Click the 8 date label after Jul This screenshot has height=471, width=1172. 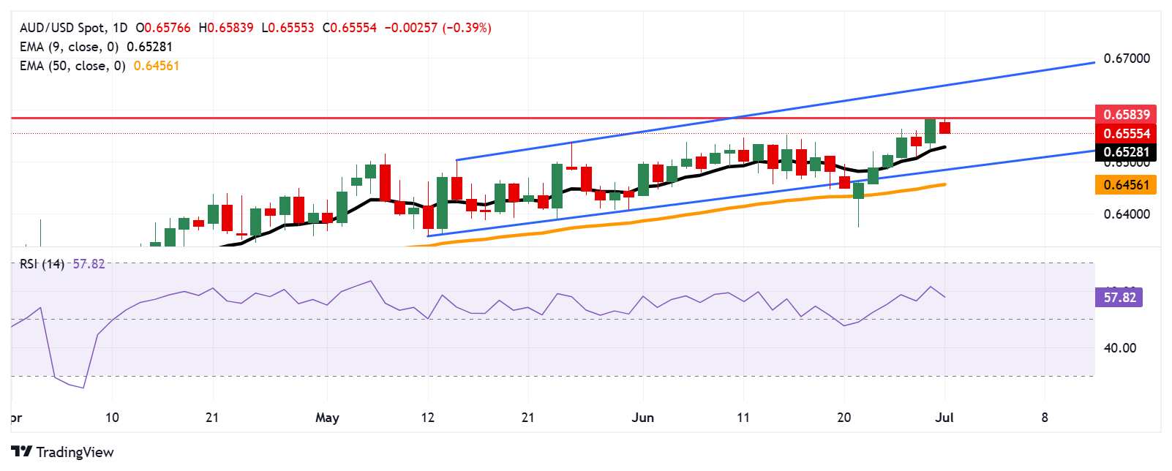coord(1045,418)
